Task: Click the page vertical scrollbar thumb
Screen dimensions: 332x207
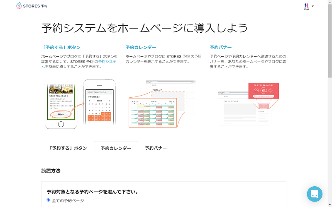Action: [x=330, y=41]
